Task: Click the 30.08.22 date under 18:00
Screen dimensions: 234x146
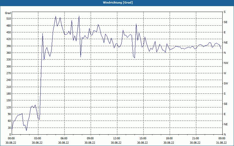Action: coord(169,142)
